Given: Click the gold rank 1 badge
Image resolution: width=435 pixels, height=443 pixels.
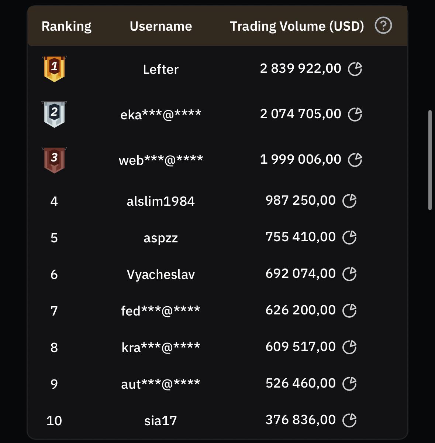Looking at the screenshot, I should tap(54, 69).
